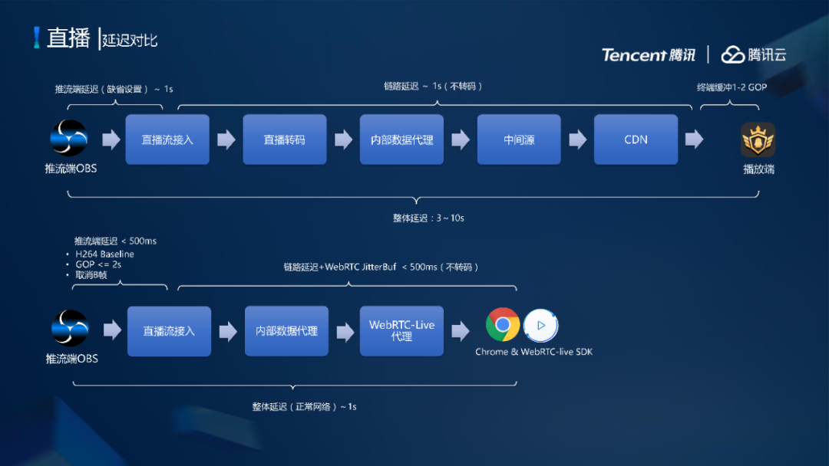Click arrow between top 内部数据代理 and 中间源
829x466 pixels.
461,139
